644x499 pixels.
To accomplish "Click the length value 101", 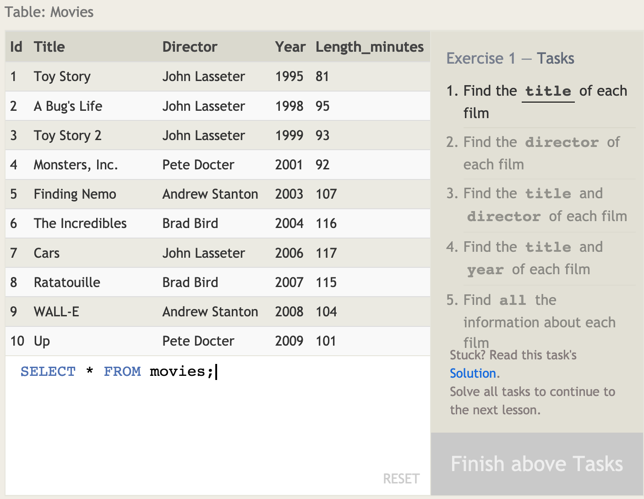I will (326, 341).
